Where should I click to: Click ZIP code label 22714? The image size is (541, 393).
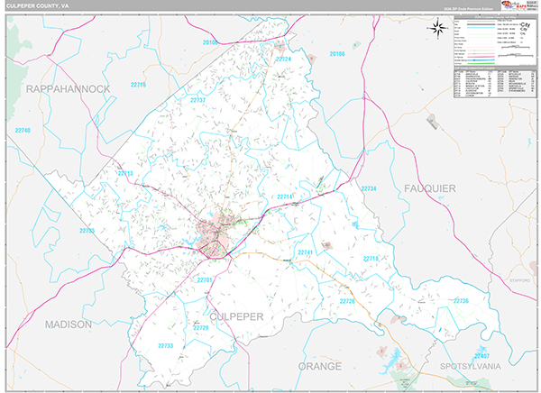point(285,196)
